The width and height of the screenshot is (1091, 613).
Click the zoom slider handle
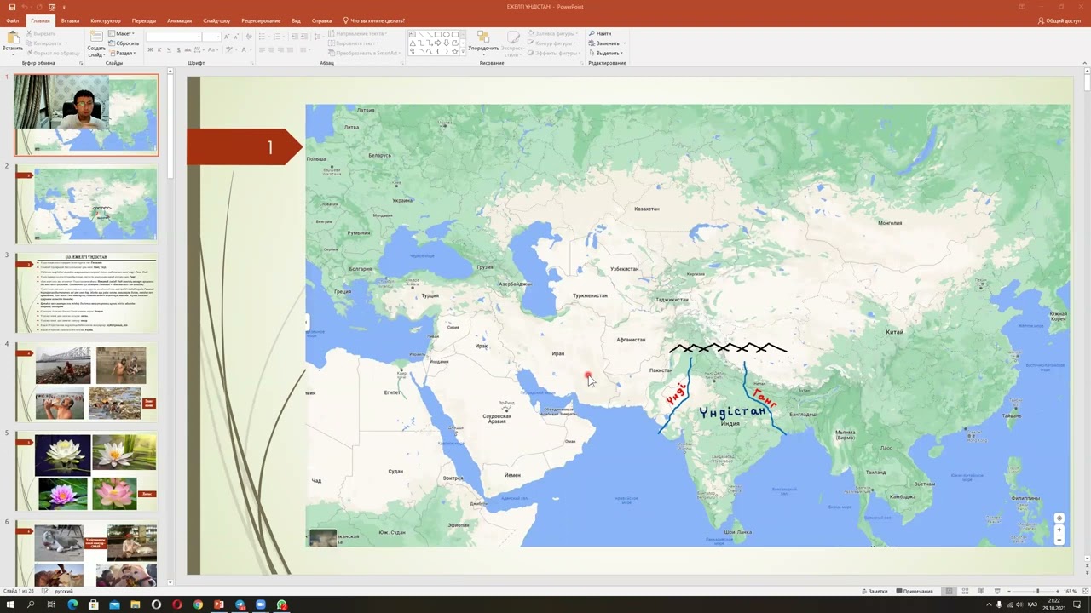coord(1037,591)
